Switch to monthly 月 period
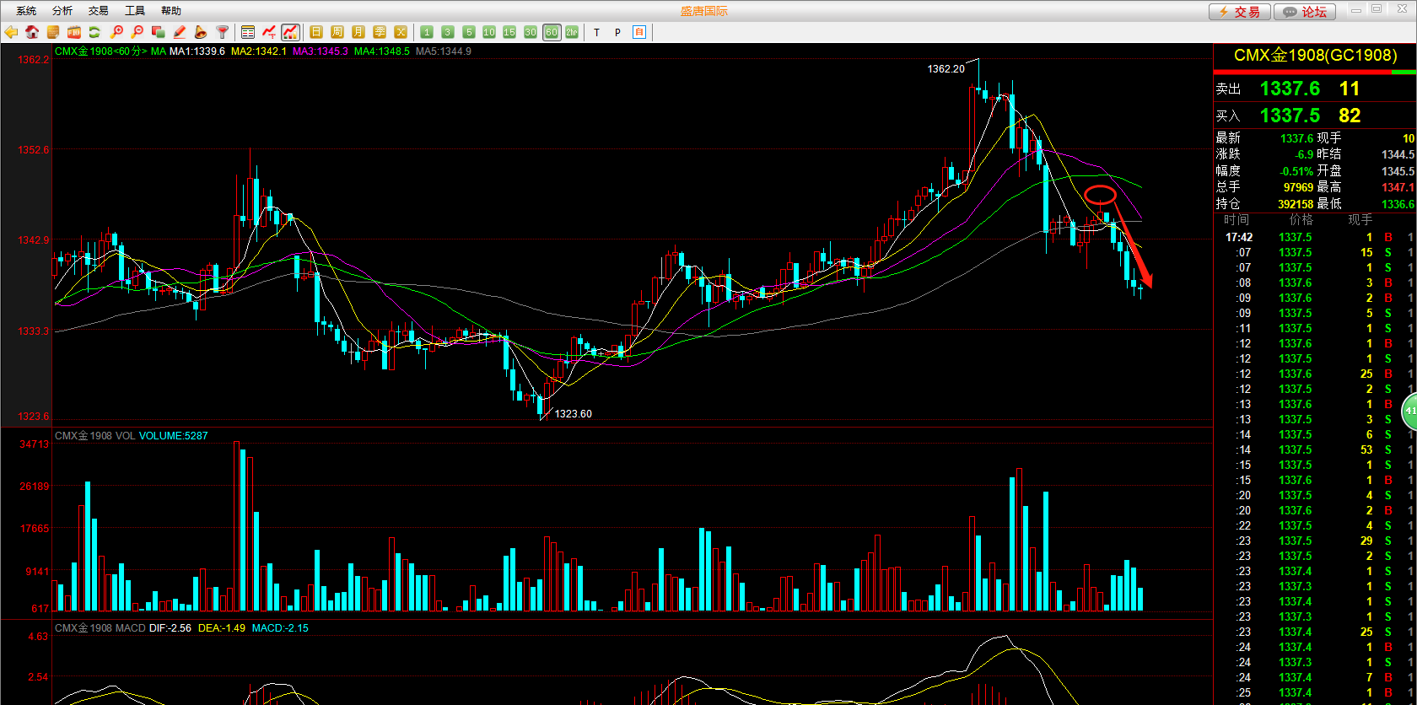 click(358, 32)
